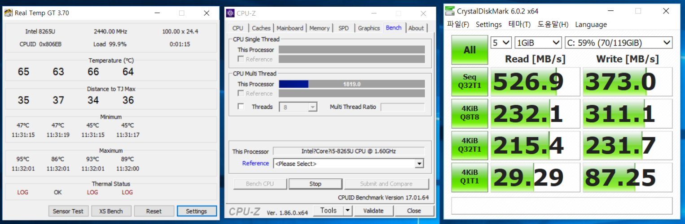Open the Reference processor dropdown <Please Select>
Viewport: 685px width, 224px height.
(348, 164)
